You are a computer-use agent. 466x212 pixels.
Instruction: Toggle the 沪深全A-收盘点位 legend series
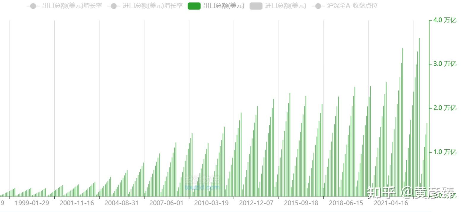pos(345,6)
